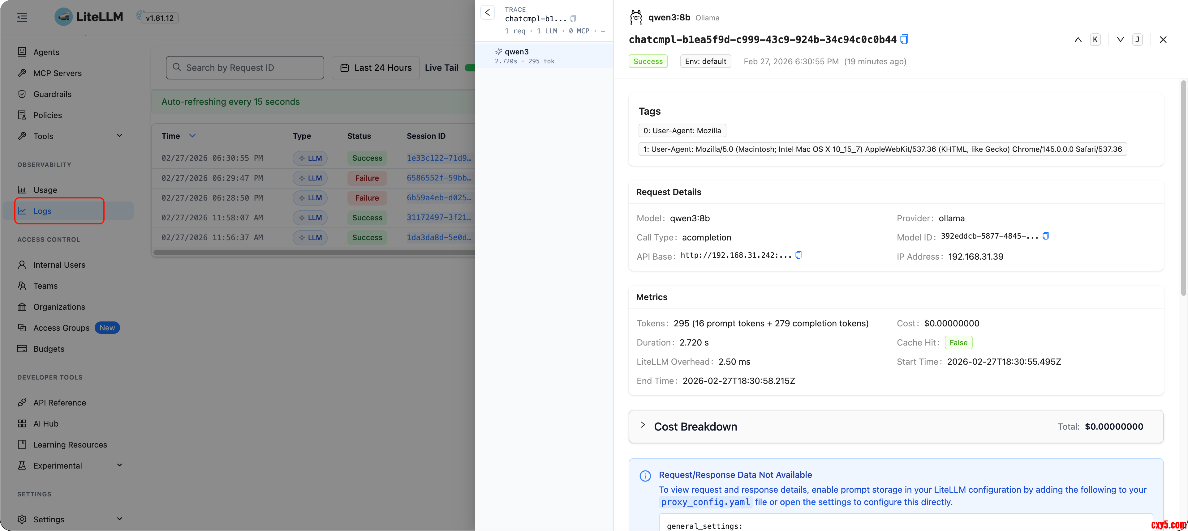This screenshot has height=531, width=1188.
Task: Copy the trace ID in the trace panel
Action: [x=573, y=19]
